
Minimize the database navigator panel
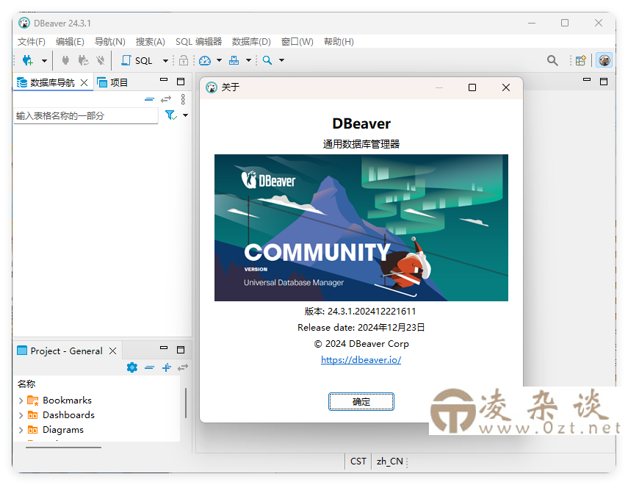pos(164,80)
